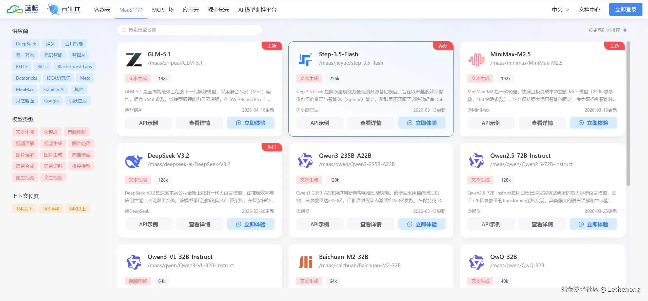648x301 pixels.
Task: Click the 搜索模型名称 search field
Action: click(x=190, y=30)
